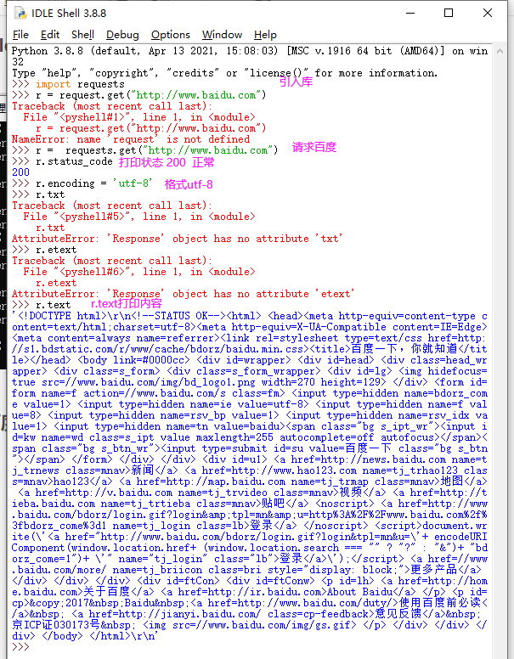Click the requests.get baidu command line
Image resolution: width=514 pixels, height=659 pixels.
pos(145,150)
